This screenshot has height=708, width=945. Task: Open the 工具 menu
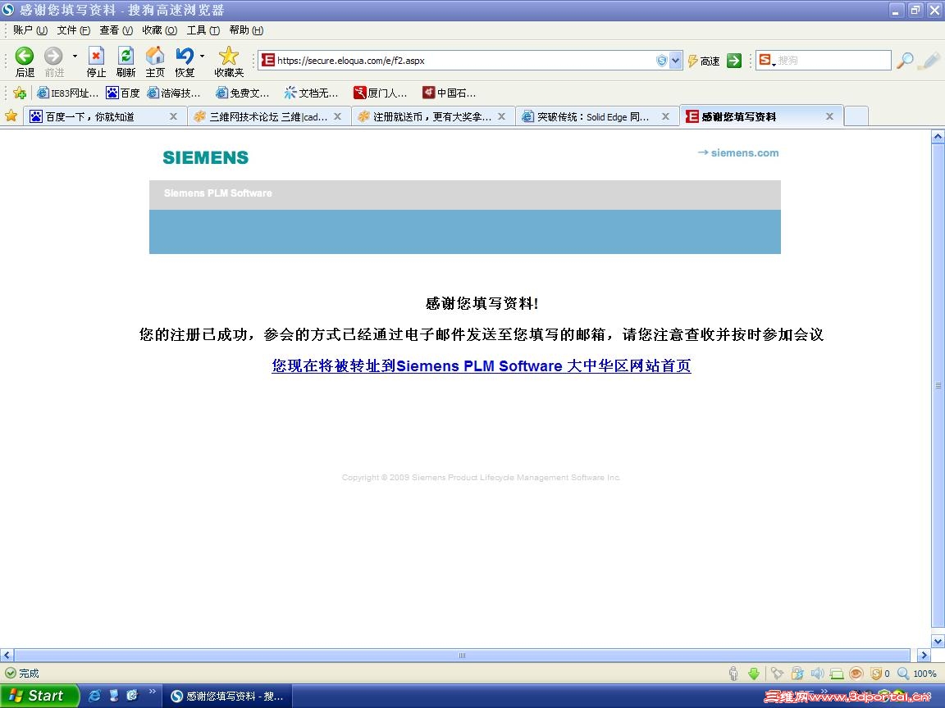click(203, 30)
